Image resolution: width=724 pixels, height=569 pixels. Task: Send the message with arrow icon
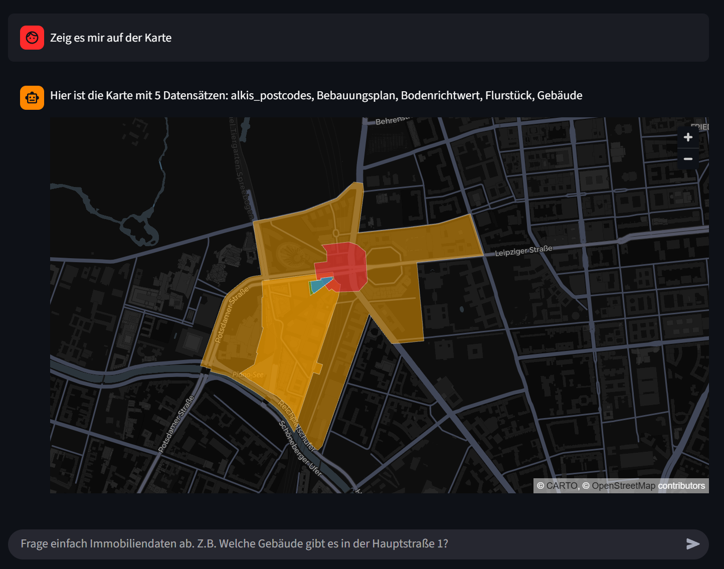692,544
